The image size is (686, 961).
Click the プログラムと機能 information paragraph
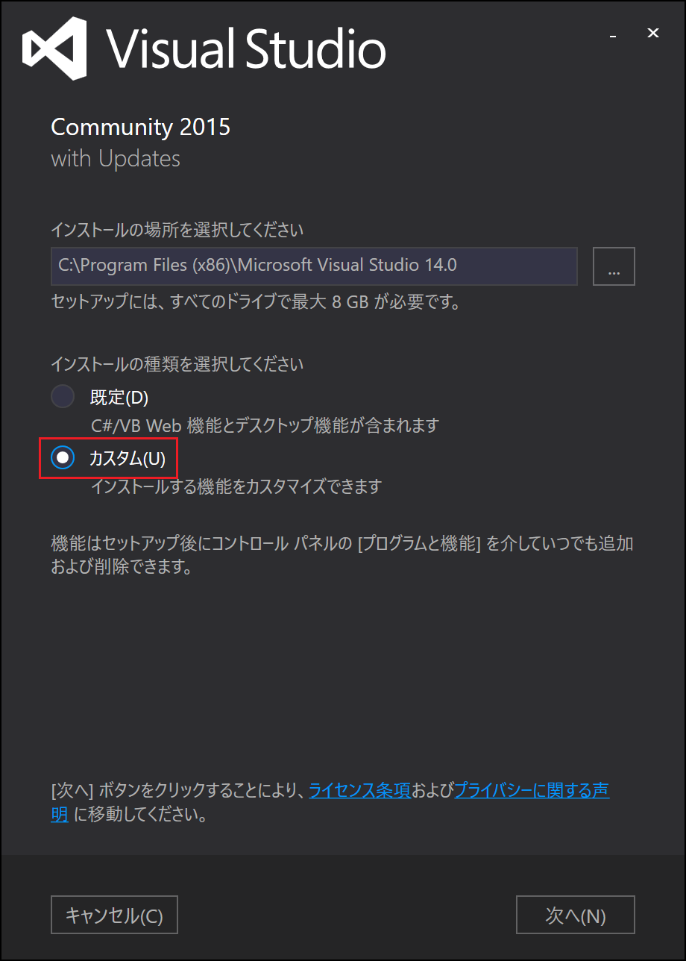pyautogui.click(x=342, y=555)
